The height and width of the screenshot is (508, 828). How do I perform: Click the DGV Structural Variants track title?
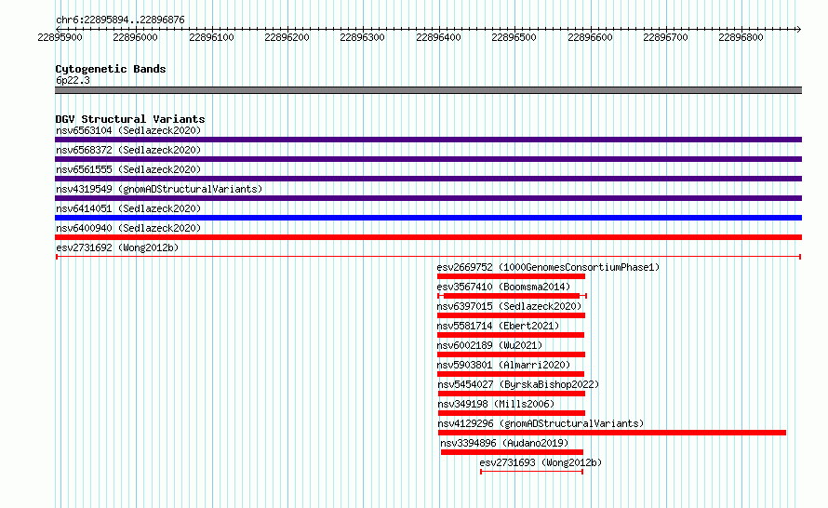[x=130, y=119]
